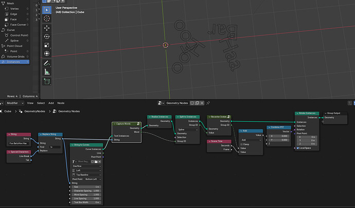Activate the Move tool icon
Image resolution: width=355 pixels, height=208 pixels.
tap(47, 28)
